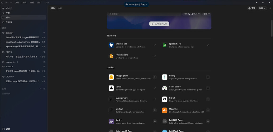The width and height of the screenshot is (273, 132).
Task: Open the Netlify plugin icon
Action: point(165,77)
